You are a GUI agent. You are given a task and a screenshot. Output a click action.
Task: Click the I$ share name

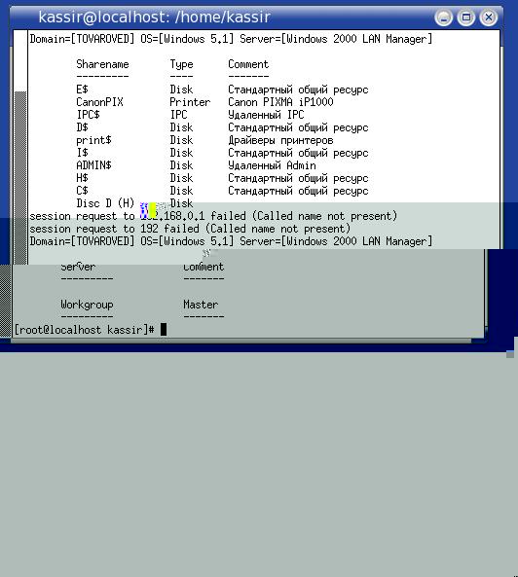coord(82,153)
